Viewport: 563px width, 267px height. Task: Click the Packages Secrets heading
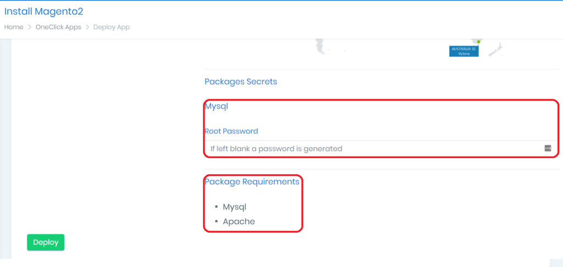241,81
